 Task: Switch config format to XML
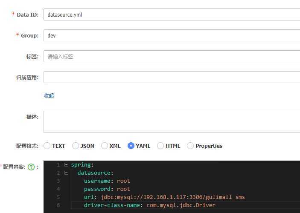coord(105,146)
